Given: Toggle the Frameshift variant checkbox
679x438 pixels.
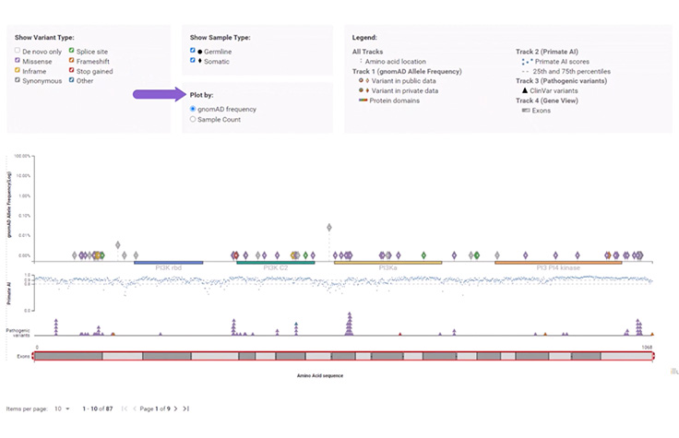Looking at the screenshot, I should tap(72, 60).
